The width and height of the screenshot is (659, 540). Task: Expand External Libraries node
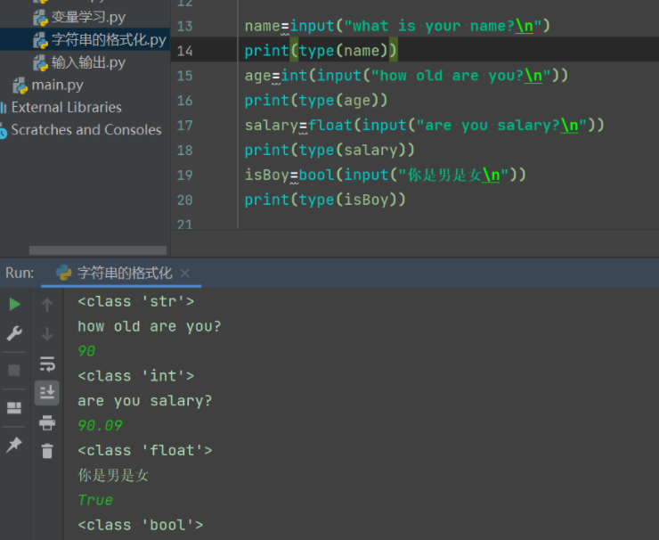tap(67, 107)
